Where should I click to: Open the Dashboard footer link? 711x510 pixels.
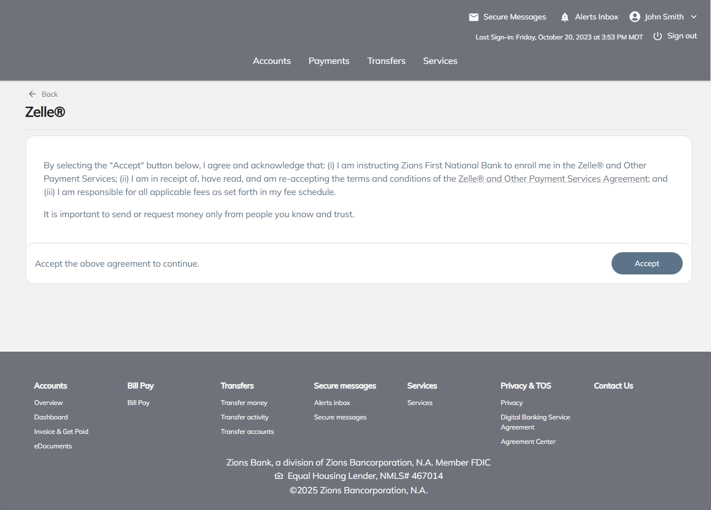click(51, 417)
